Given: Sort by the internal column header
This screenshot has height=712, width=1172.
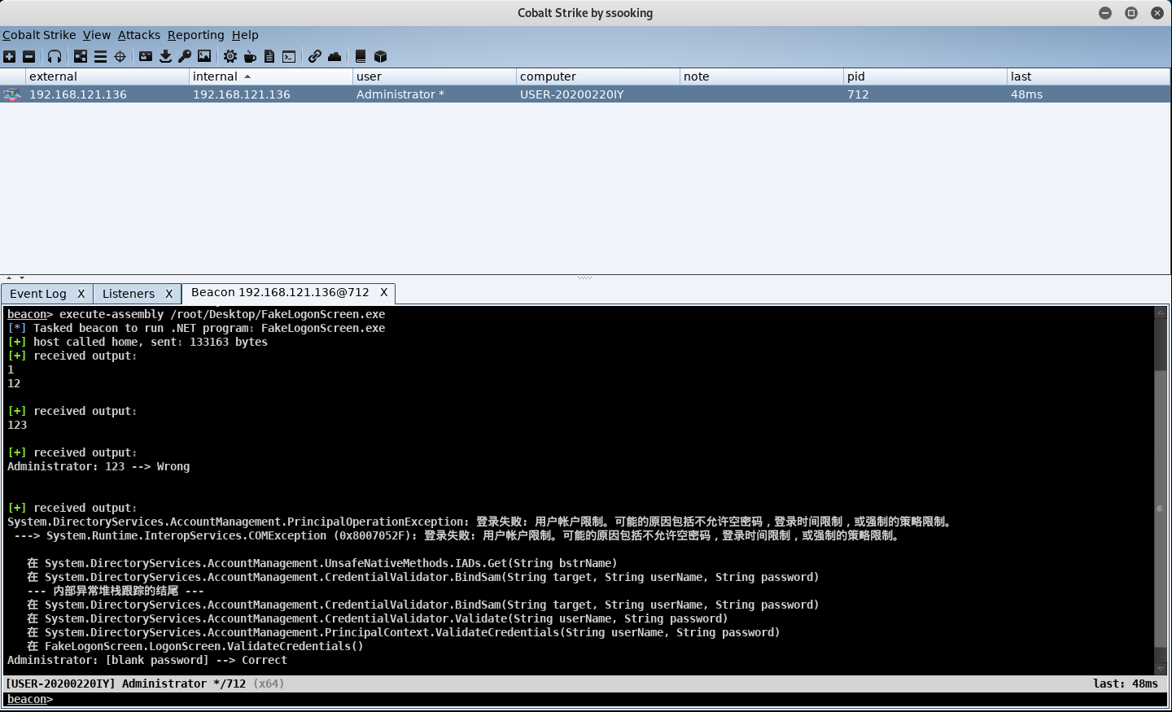Looking at the screenshot, I should (x=270, y=76).
